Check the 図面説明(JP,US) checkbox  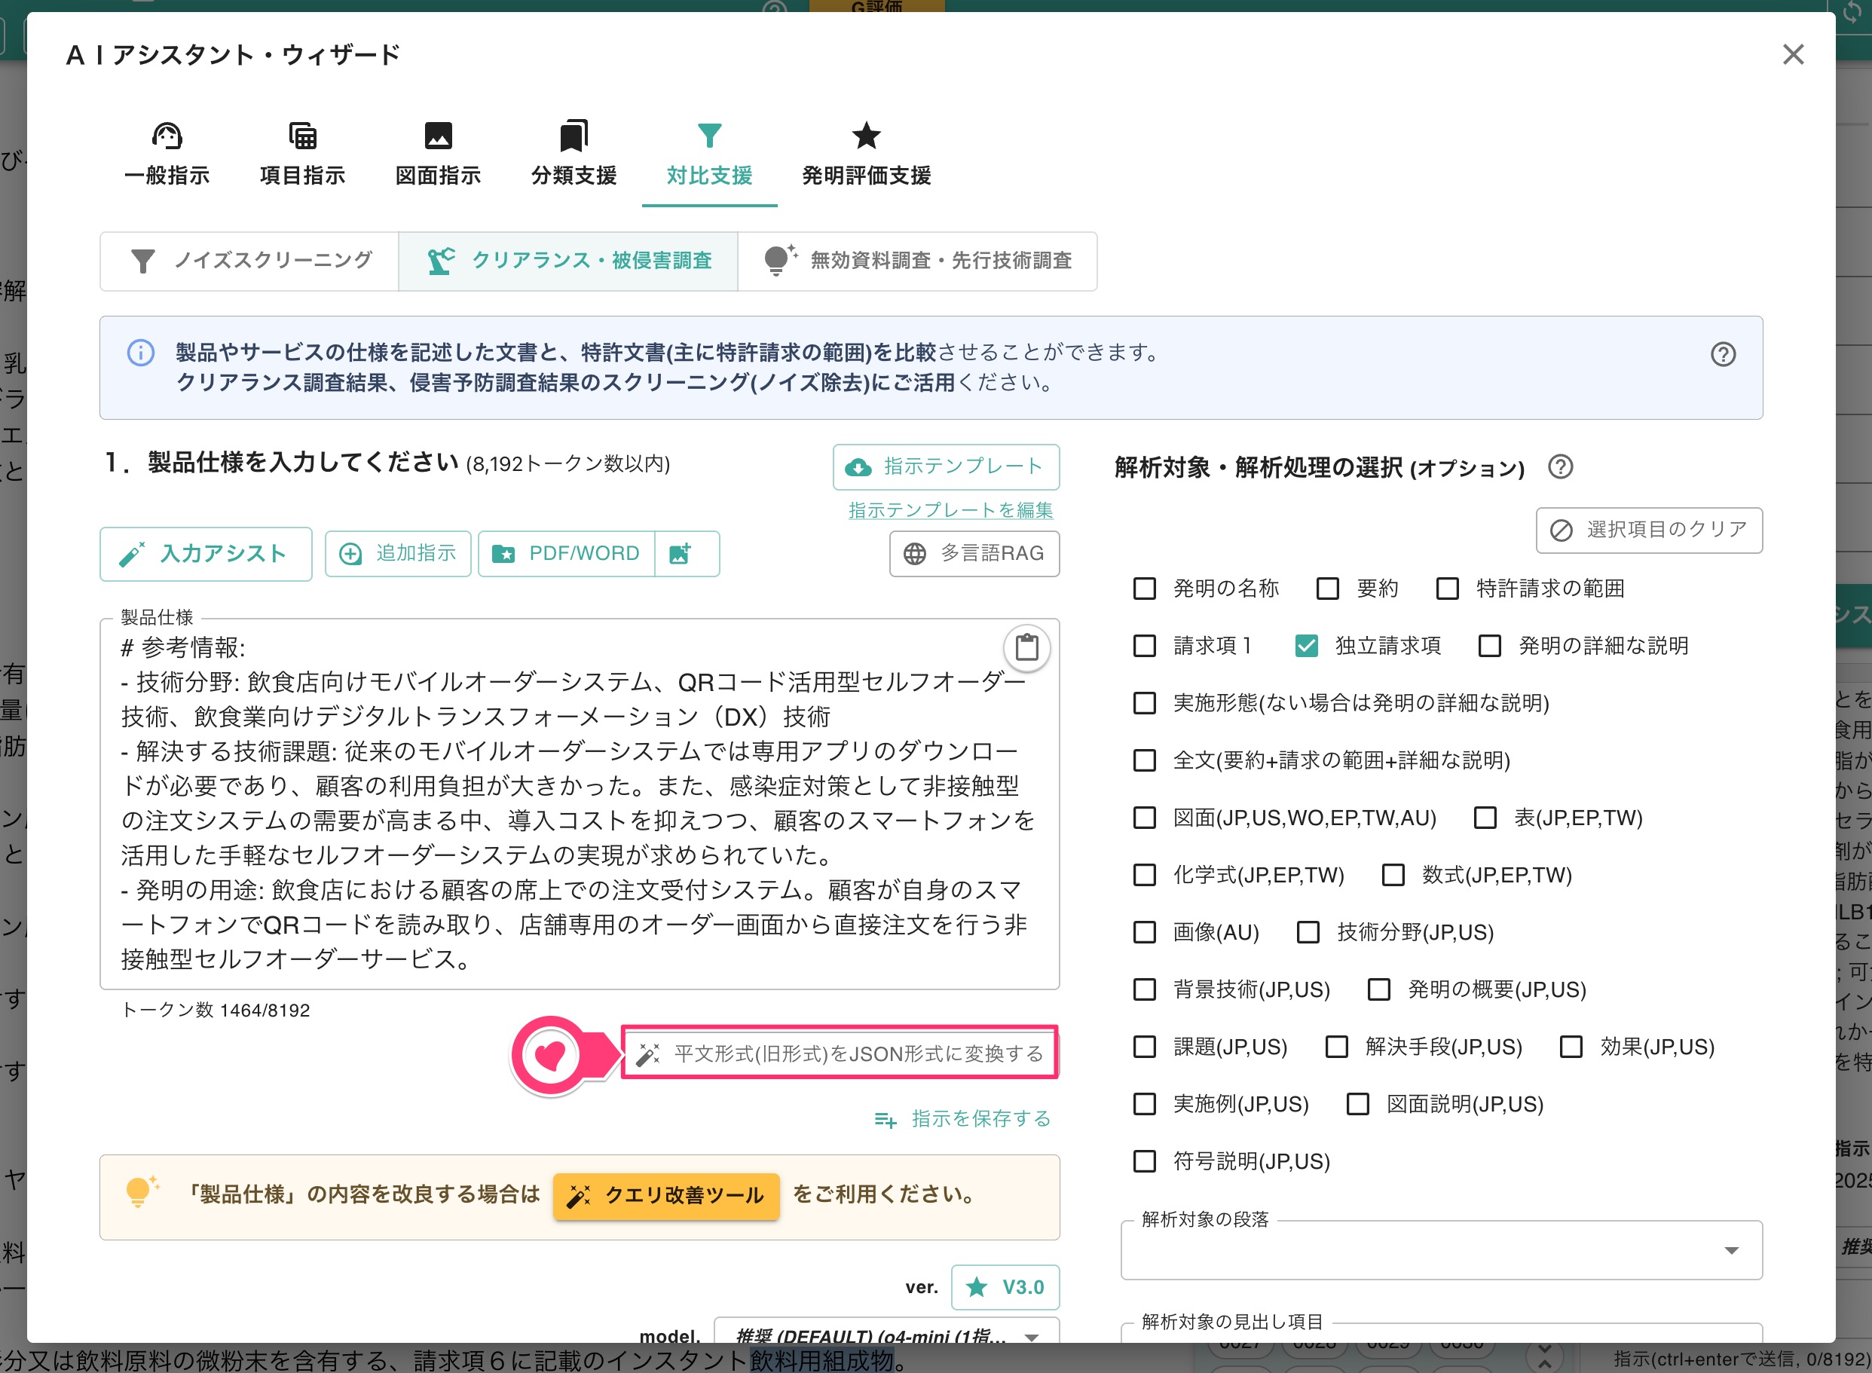(1357, 1105)
